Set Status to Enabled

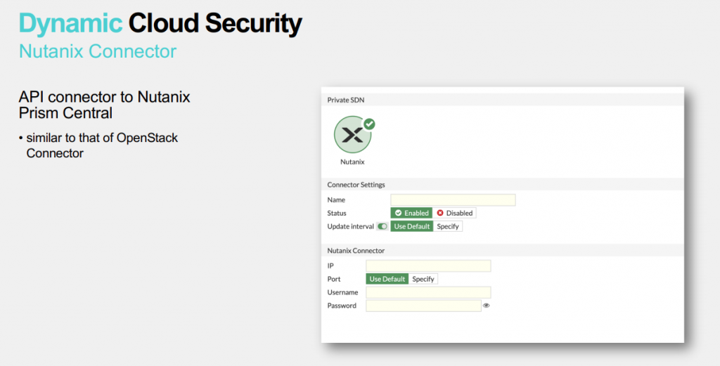pyautogui.click(x=411, y=213)
